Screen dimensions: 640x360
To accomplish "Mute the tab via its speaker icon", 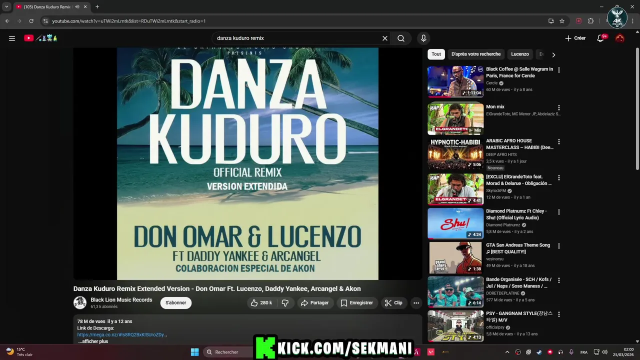I will click(x=77, y=7).
